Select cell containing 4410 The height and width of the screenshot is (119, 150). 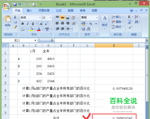coord(49,58)
